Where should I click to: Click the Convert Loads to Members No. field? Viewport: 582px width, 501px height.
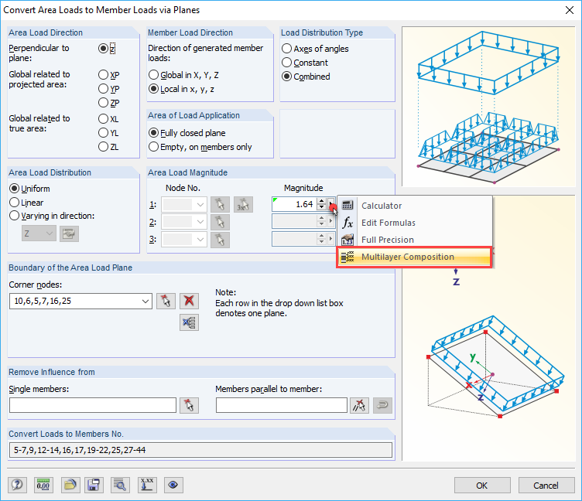[200, 450]
